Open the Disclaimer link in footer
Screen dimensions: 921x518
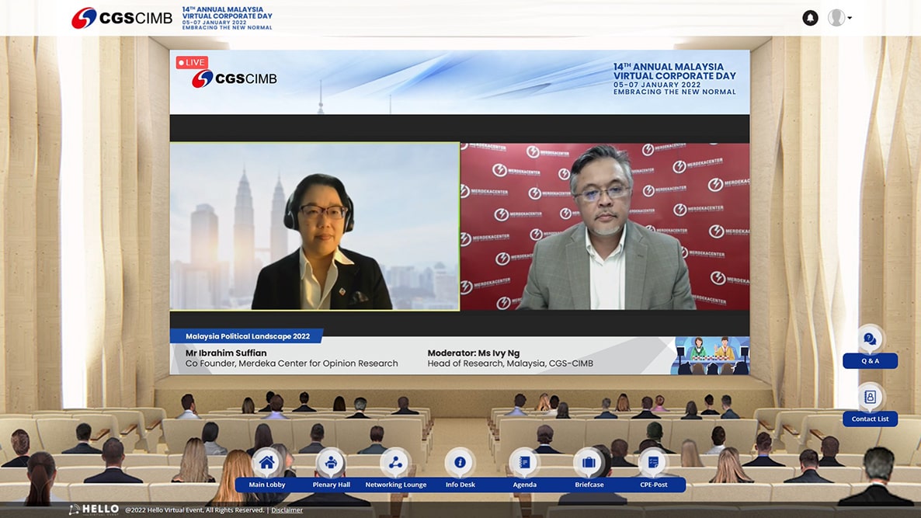[x=287, y=509]
